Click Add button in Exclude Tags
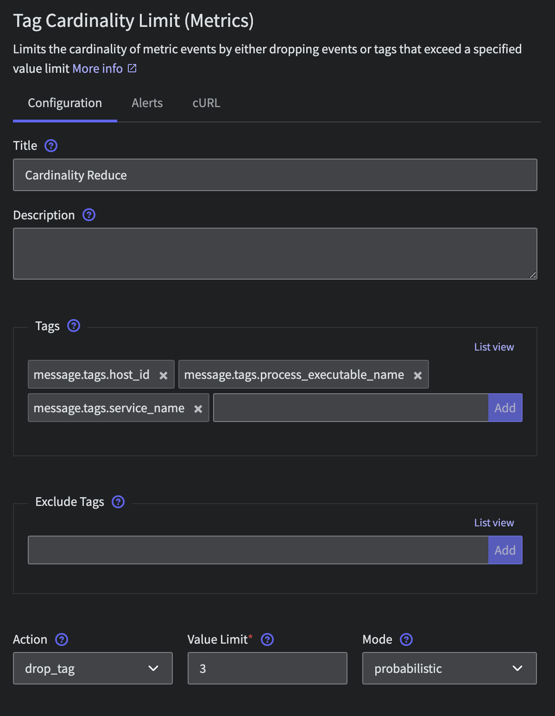This screenshot has width=555, height=716. (x=505, y=550)
